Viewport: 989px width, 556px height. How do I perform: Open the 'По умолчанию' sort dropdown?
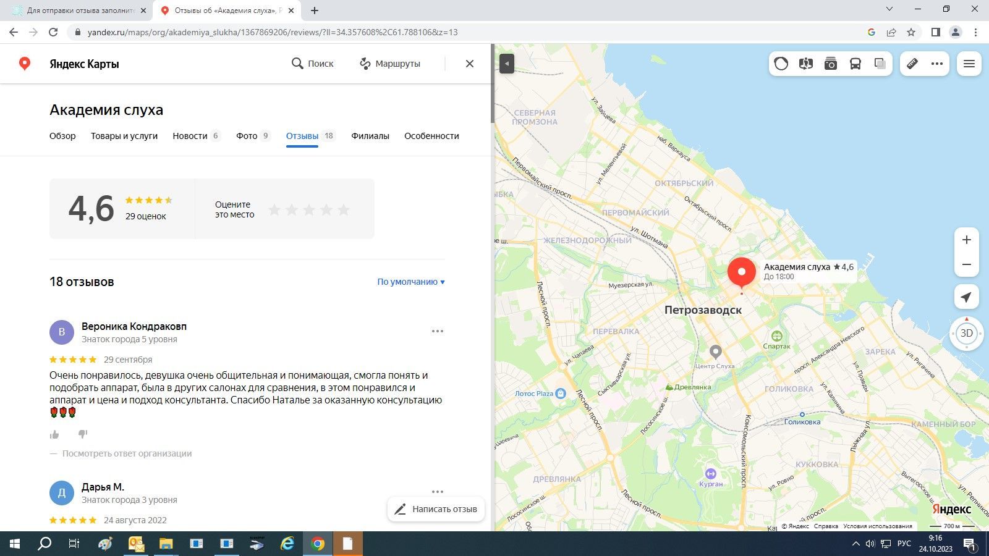[x=411, y=282]
